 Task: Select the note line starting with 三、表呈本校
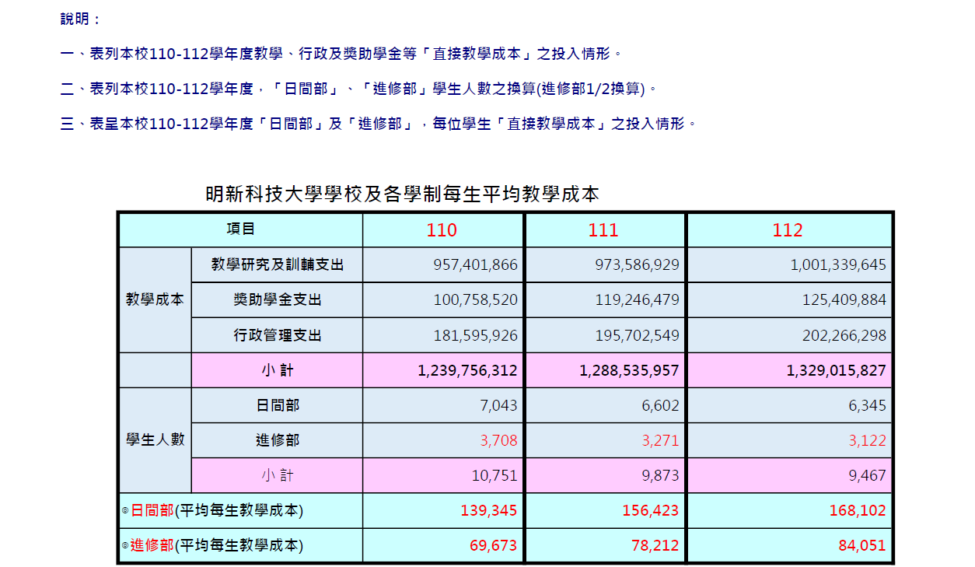click(378, 124)
